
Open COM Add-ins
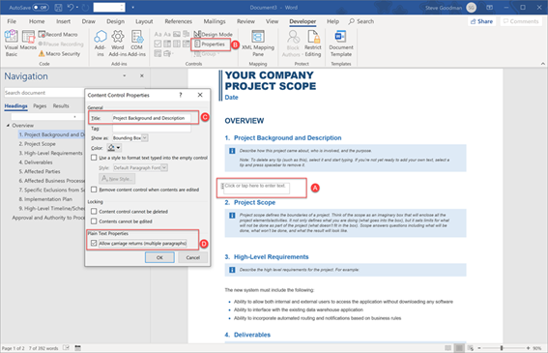(x=136, y=44)
